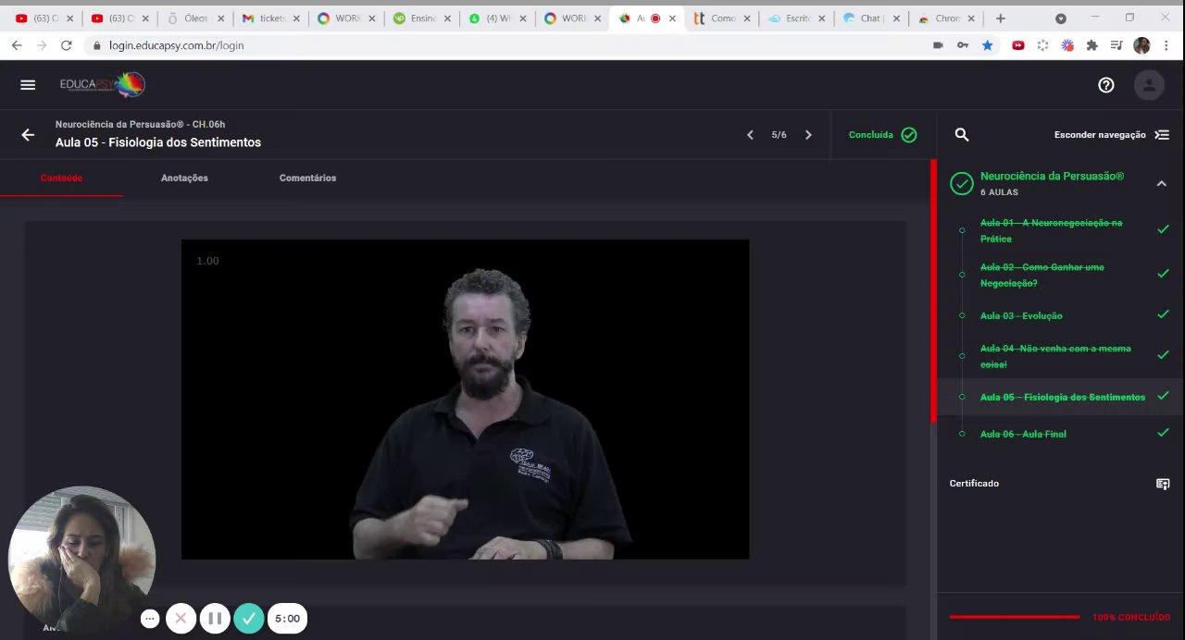Click the certificate icon next to Certificado
The width and height of the screenshot is (1185, 640).
1163,484
